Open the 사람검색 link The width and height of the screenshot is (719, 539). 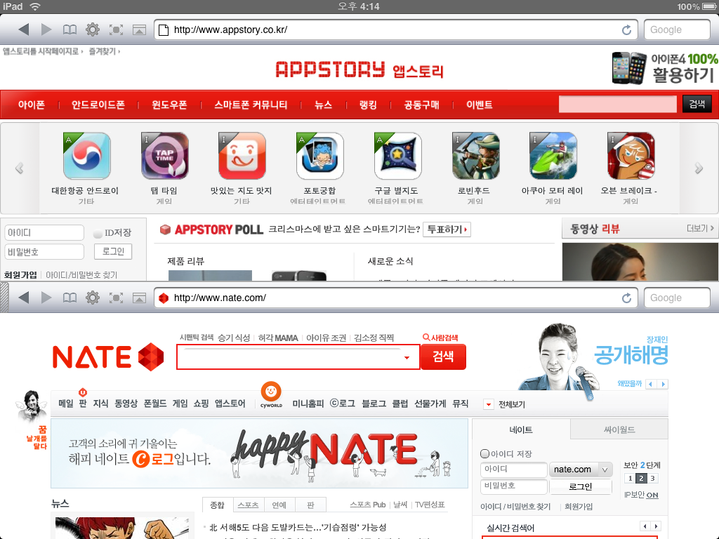[x=440, y=338]
